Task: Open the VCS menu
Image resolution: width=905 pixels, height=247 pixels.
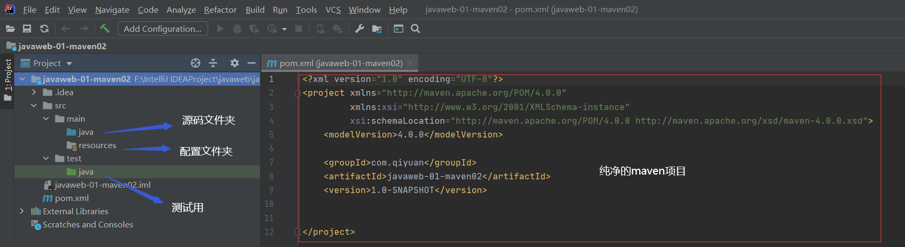Action: [333, 10]
